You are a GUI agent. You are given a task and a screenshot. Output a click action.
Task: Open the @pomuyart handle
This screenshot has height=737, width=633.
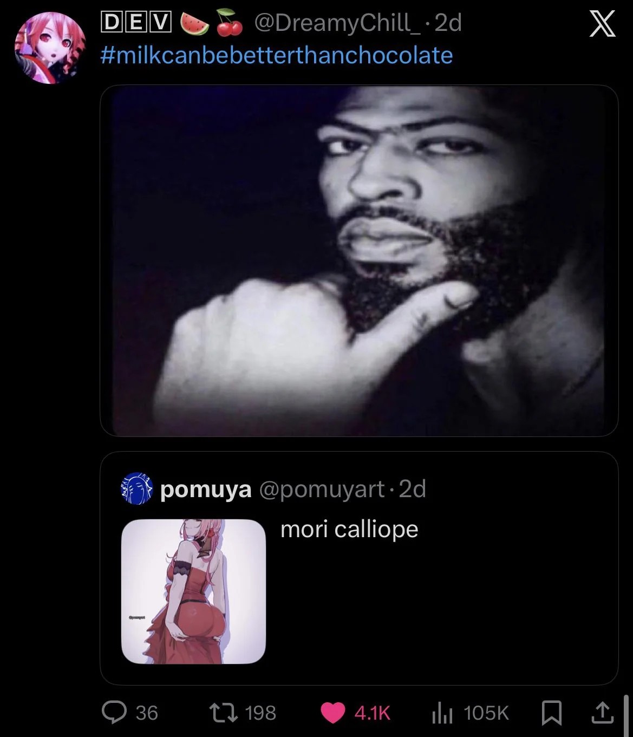click(x=322, y=489)
